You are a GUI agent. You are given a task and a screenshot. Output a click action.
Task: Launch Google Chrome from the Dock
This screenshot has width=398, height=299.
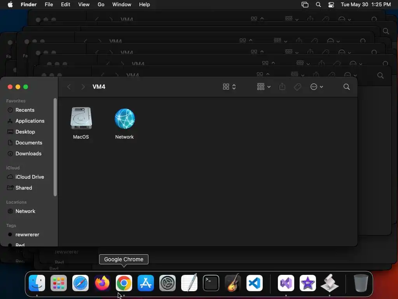[124, 283]
